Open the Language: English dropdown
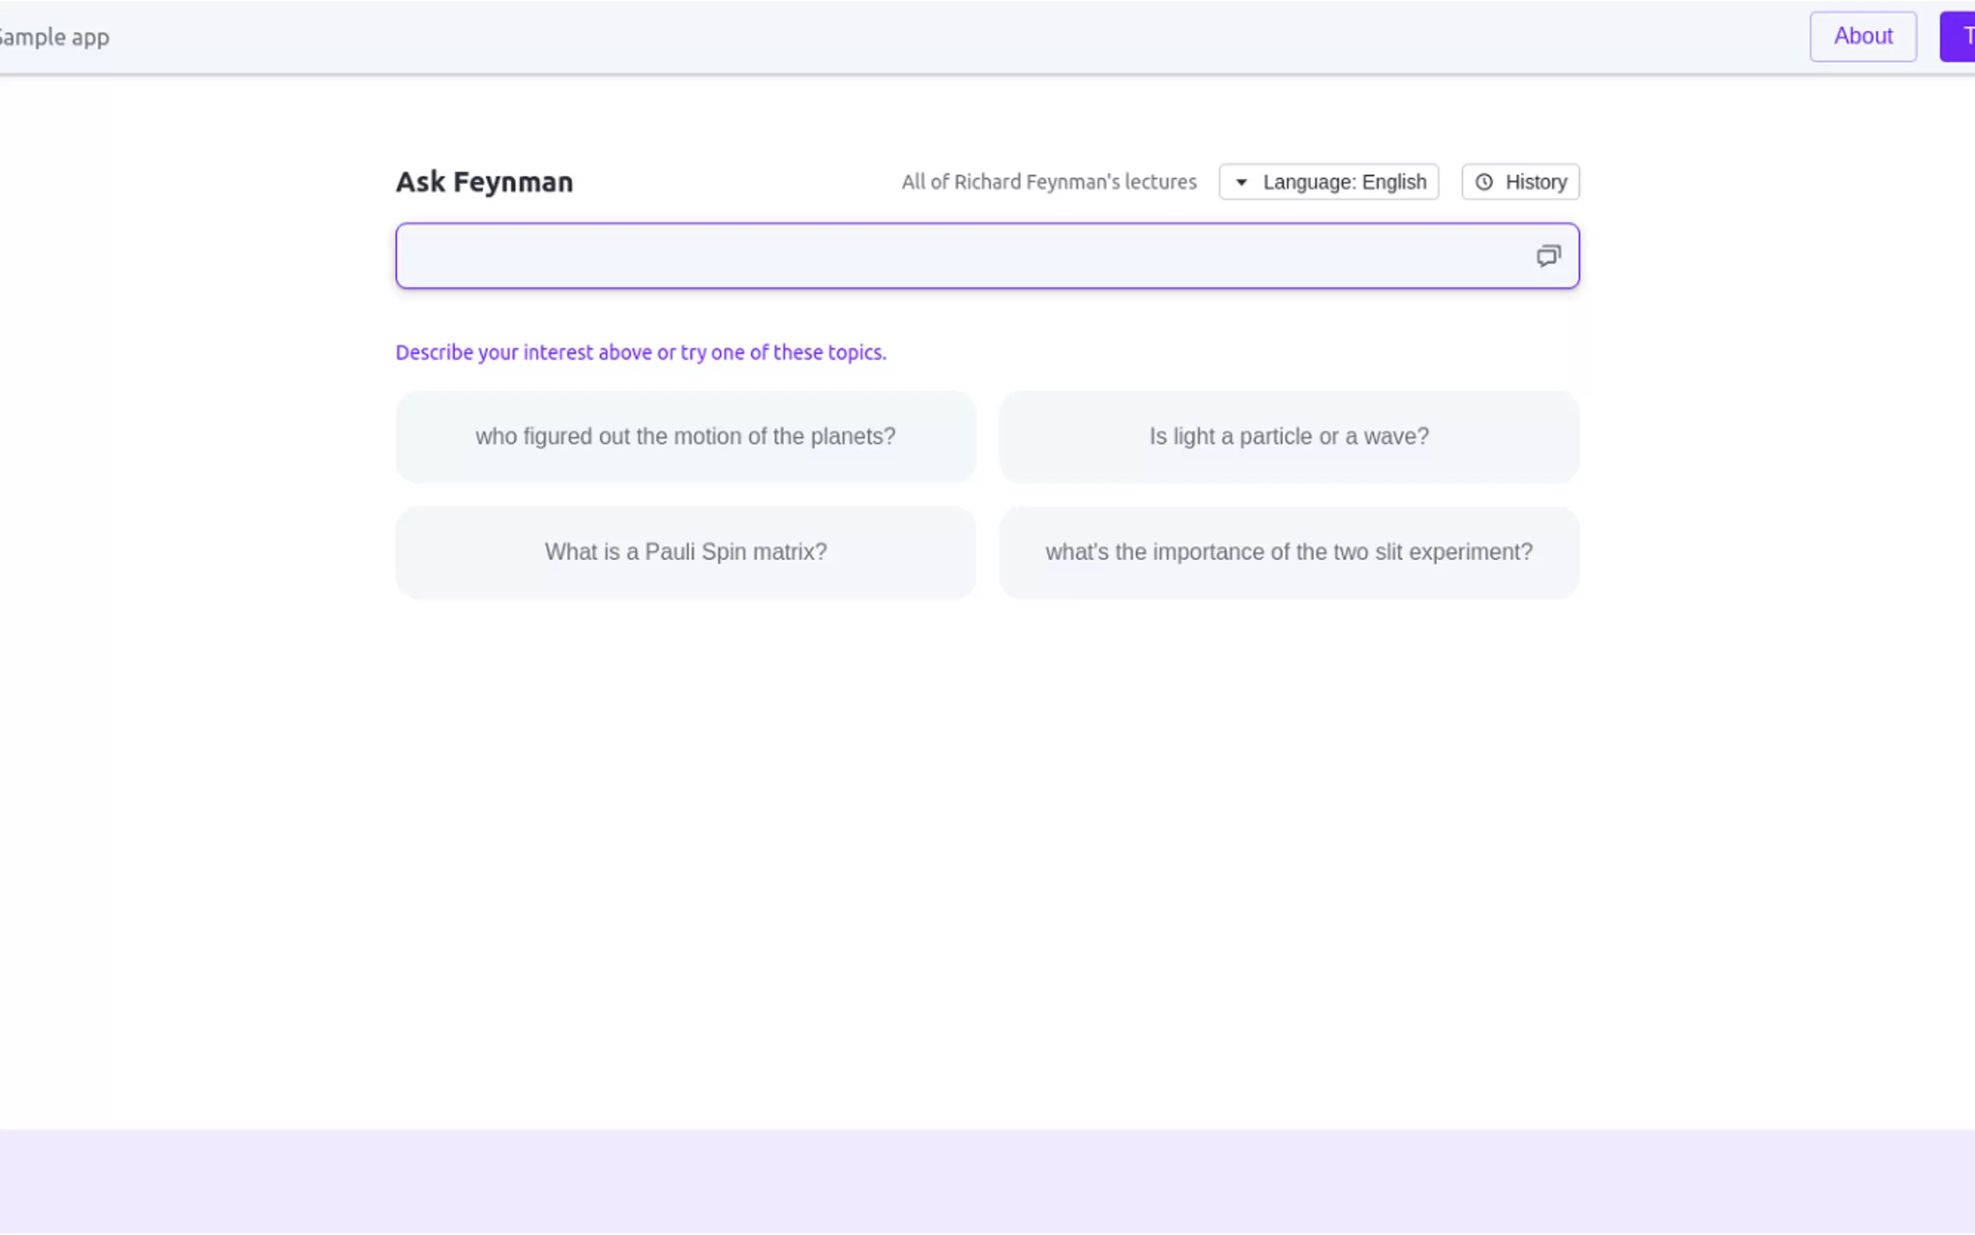 tap(1328, 182)
